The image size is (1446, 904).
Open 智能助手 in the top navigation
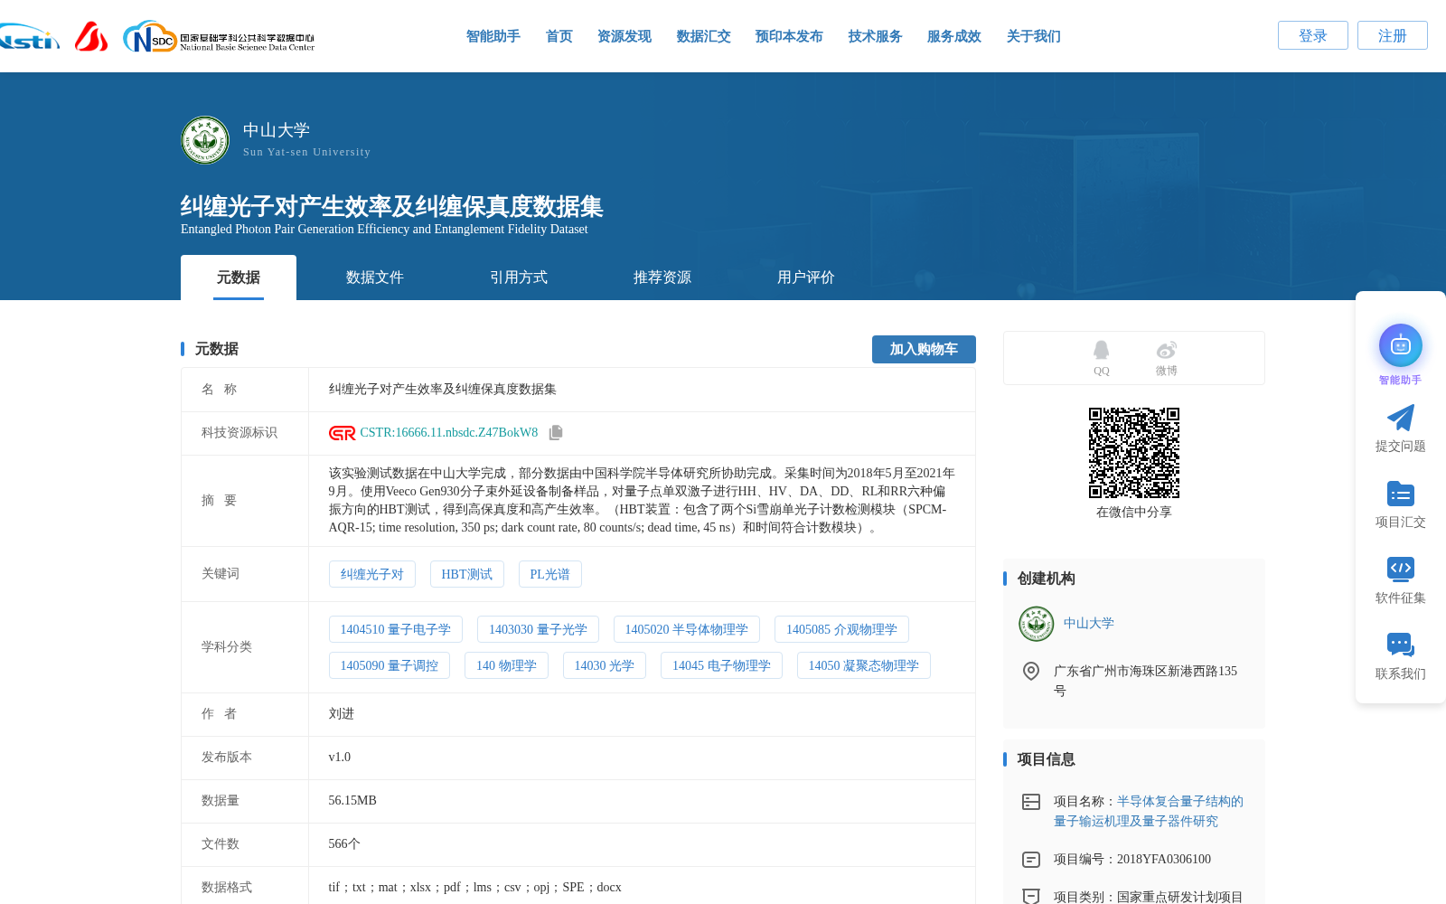pyautogui.click(x=493, y=36)
